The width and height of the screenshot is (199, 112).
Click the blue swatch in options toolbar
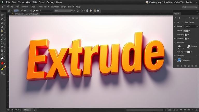16,11
